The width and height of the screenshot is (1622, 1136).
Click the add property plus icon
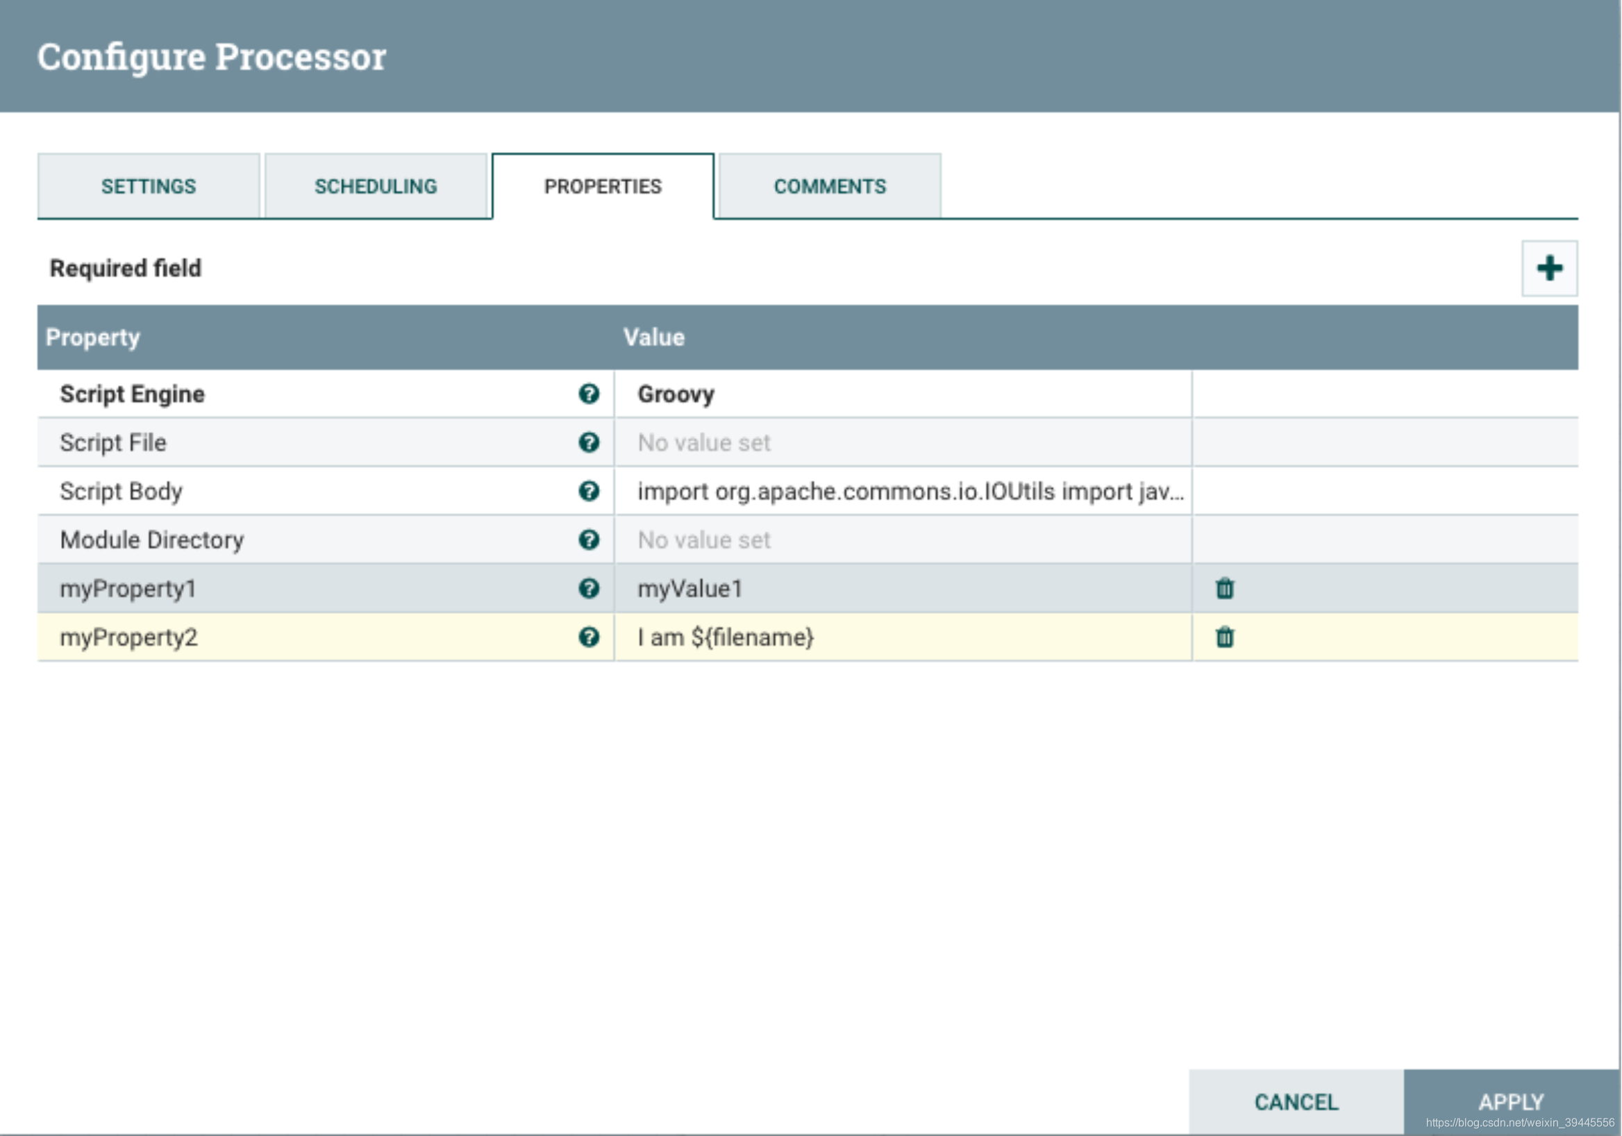click(x=1548, y=269)
